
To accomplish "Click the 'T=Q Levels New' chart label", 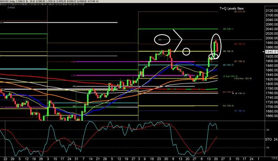I will coord(232,8).
